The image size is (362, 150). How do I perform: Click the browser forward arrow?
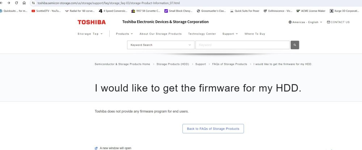9,3
